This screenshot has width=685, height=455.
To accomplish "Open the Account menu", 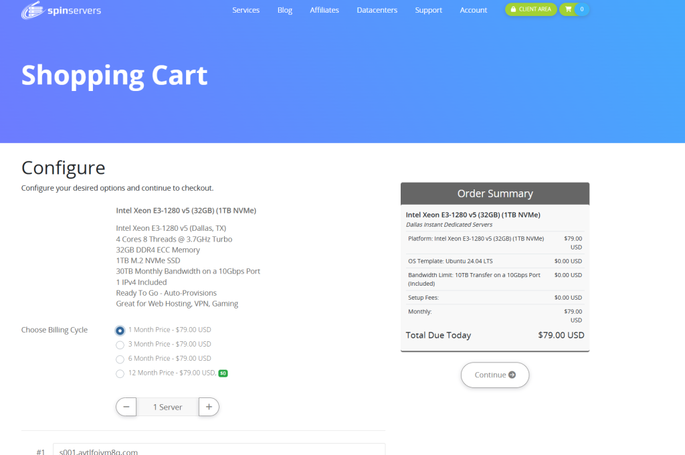I will [473, 10].
